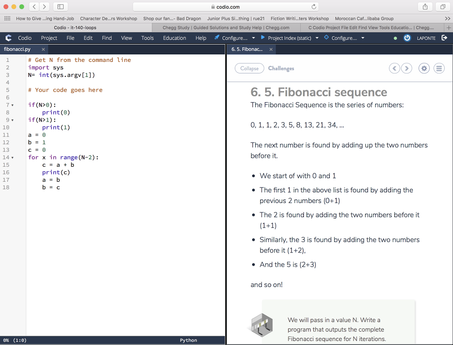This screenshot has height=345, width=453.
Task: Click line number 18 in gutter
Action: [6, 188]
